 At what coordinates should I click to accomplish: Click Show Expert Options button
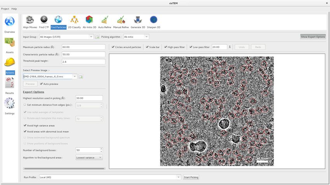313,37
